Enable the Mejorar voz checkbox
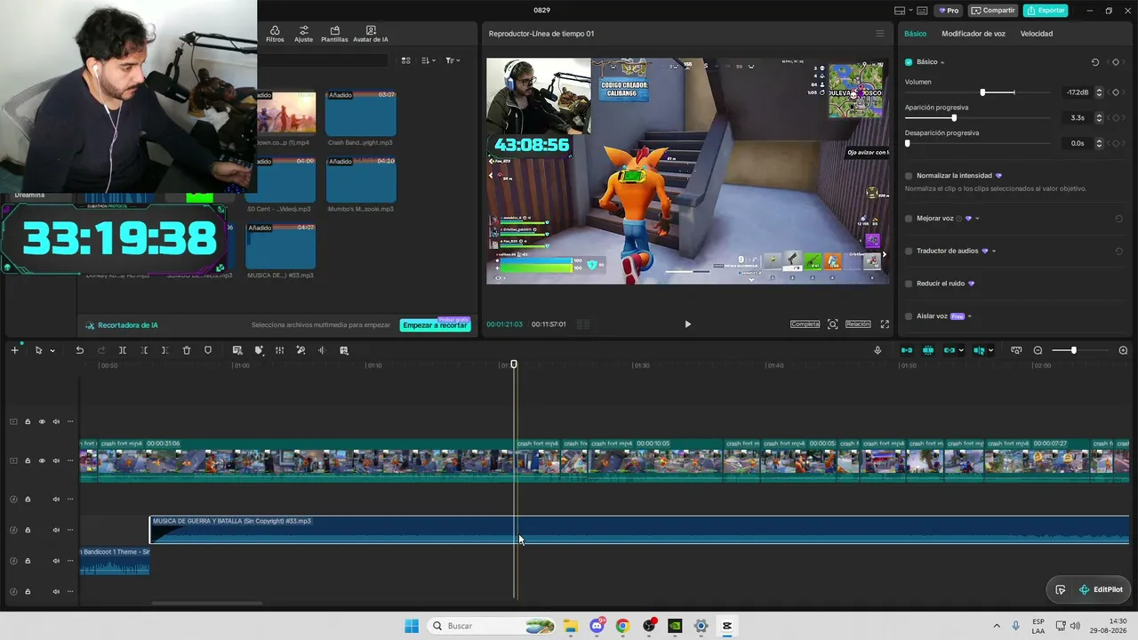 [x=909, y=219]
